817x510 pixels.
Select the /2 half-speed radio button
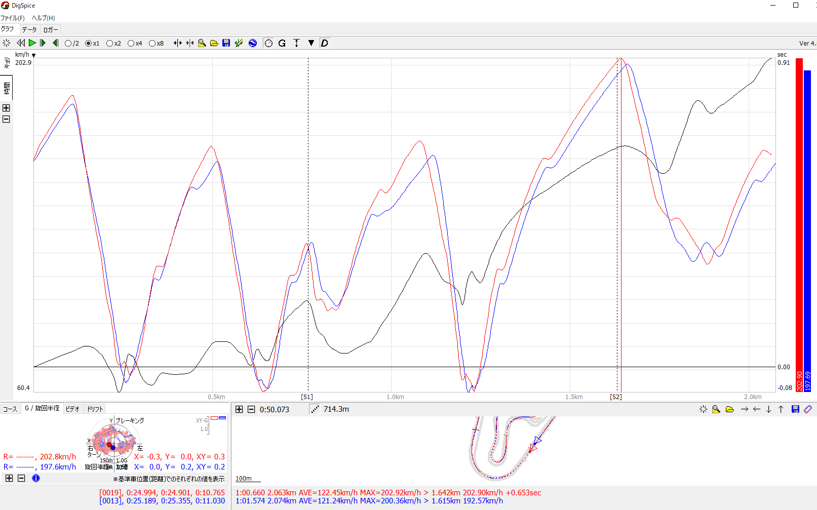68,44
